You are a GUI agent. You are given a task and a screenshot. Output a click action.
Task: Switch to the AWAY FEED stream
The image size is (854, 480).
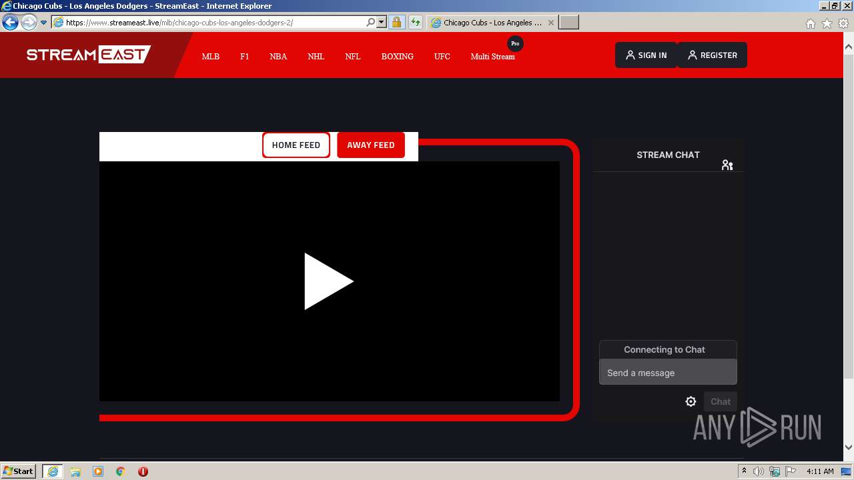[371, 145]
